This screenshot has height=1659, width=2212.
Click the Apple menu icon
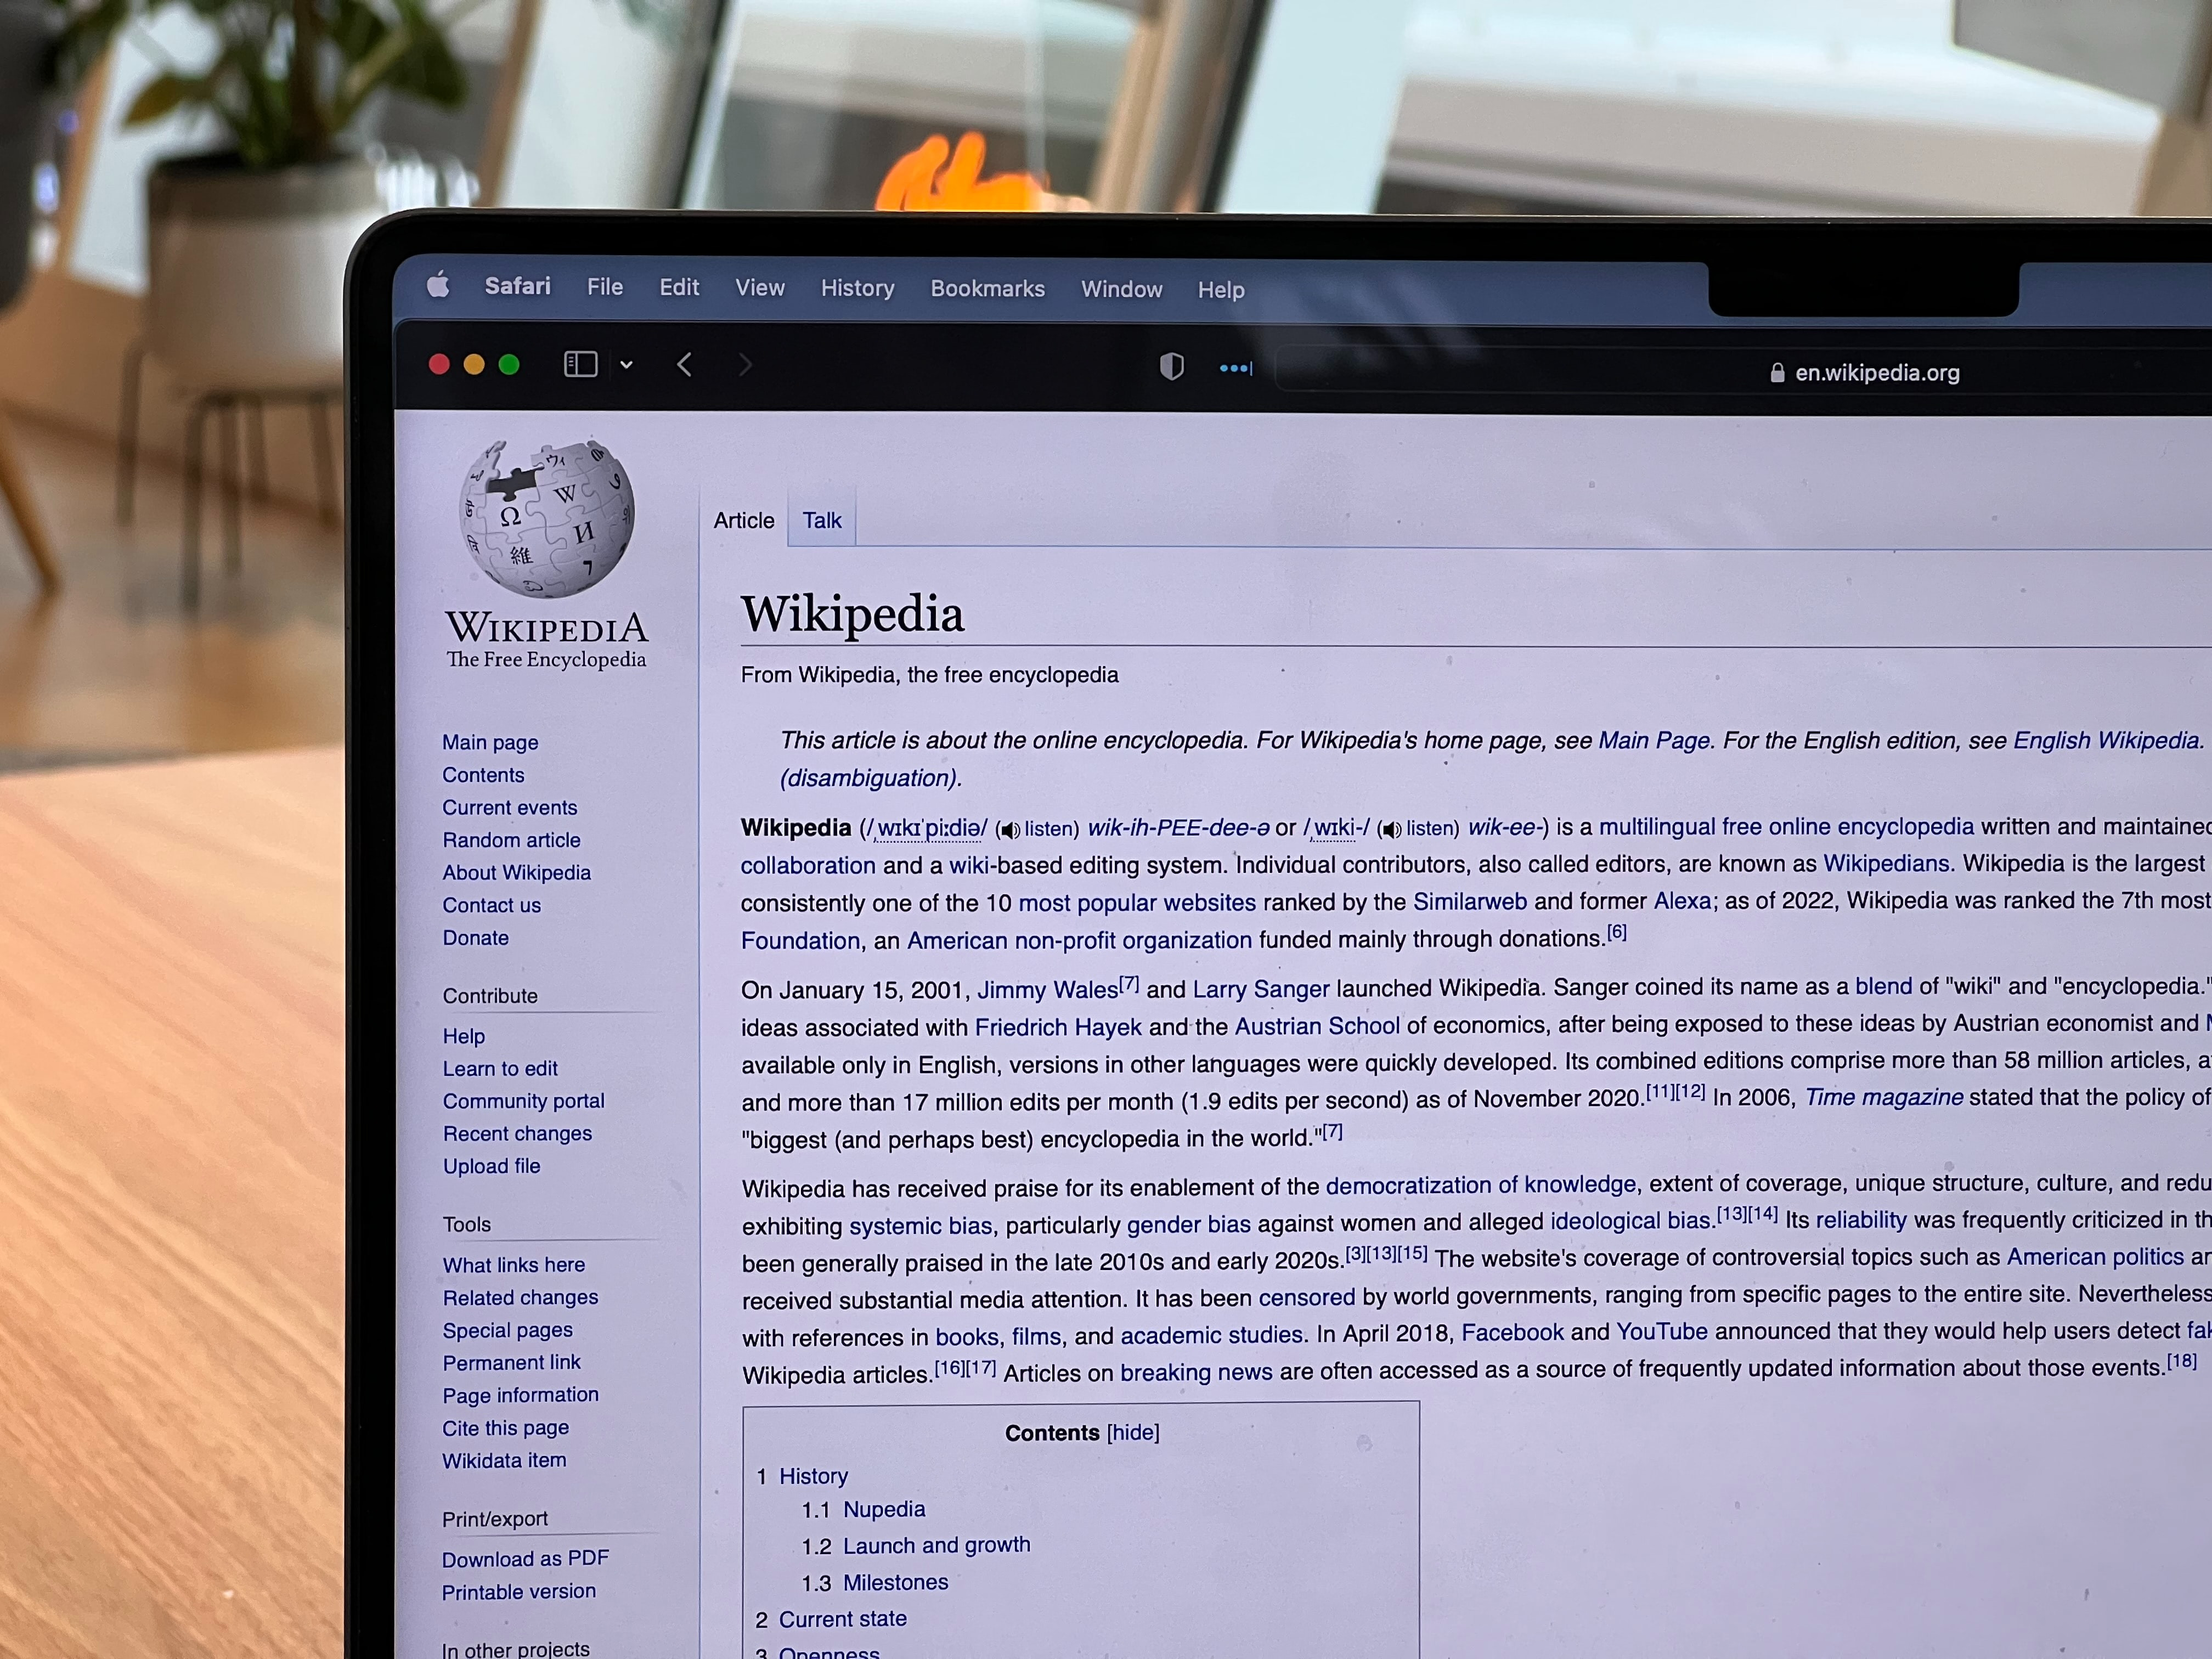(x=441, y=287)
